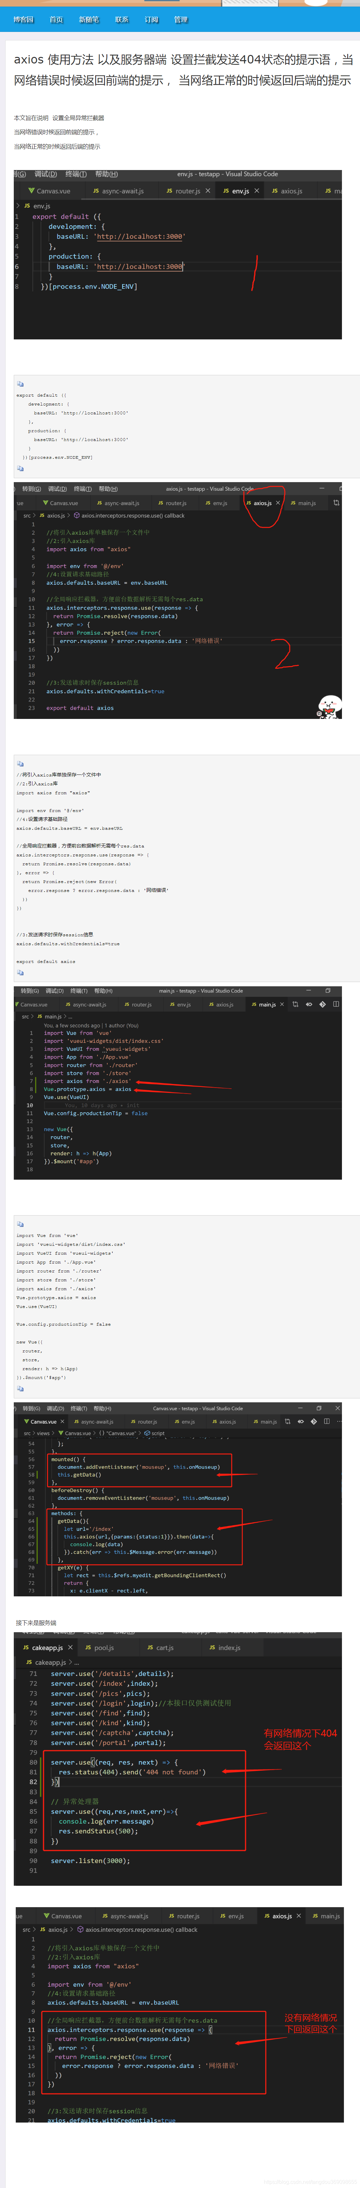Viewport: 360px width, 2188px height.
Task: Click the 'Vue.config.productionTip = false' line in main.js screenshot
Action: (96, 1114)
